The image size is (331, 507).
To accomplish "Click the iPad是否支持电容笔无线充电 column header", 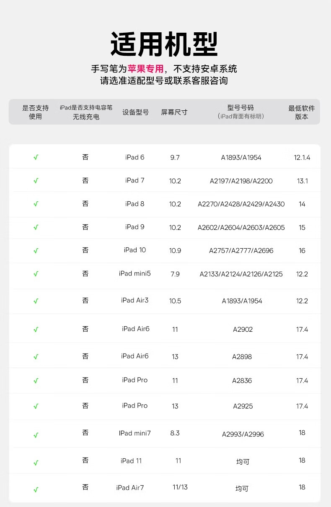I will point(86,112).
